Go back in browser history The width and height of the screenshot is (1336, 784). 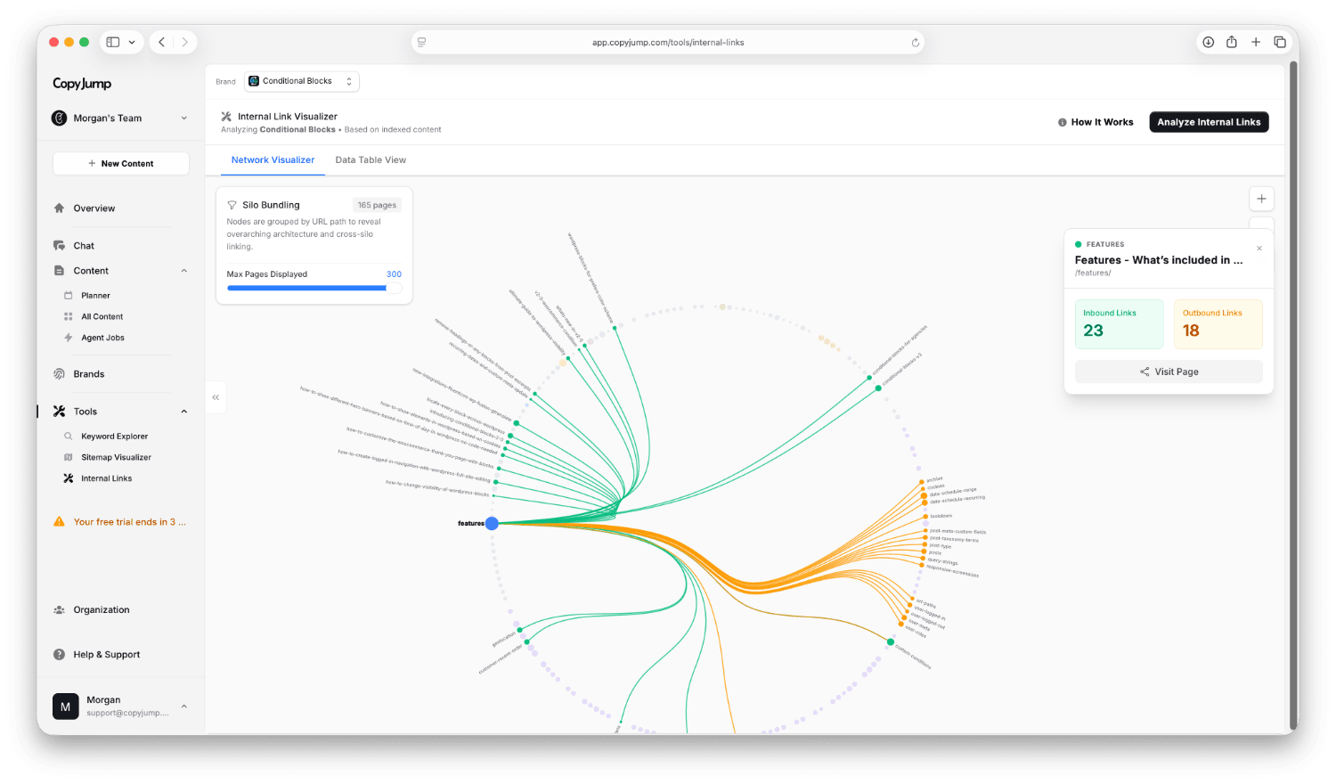tap(161, 42)
